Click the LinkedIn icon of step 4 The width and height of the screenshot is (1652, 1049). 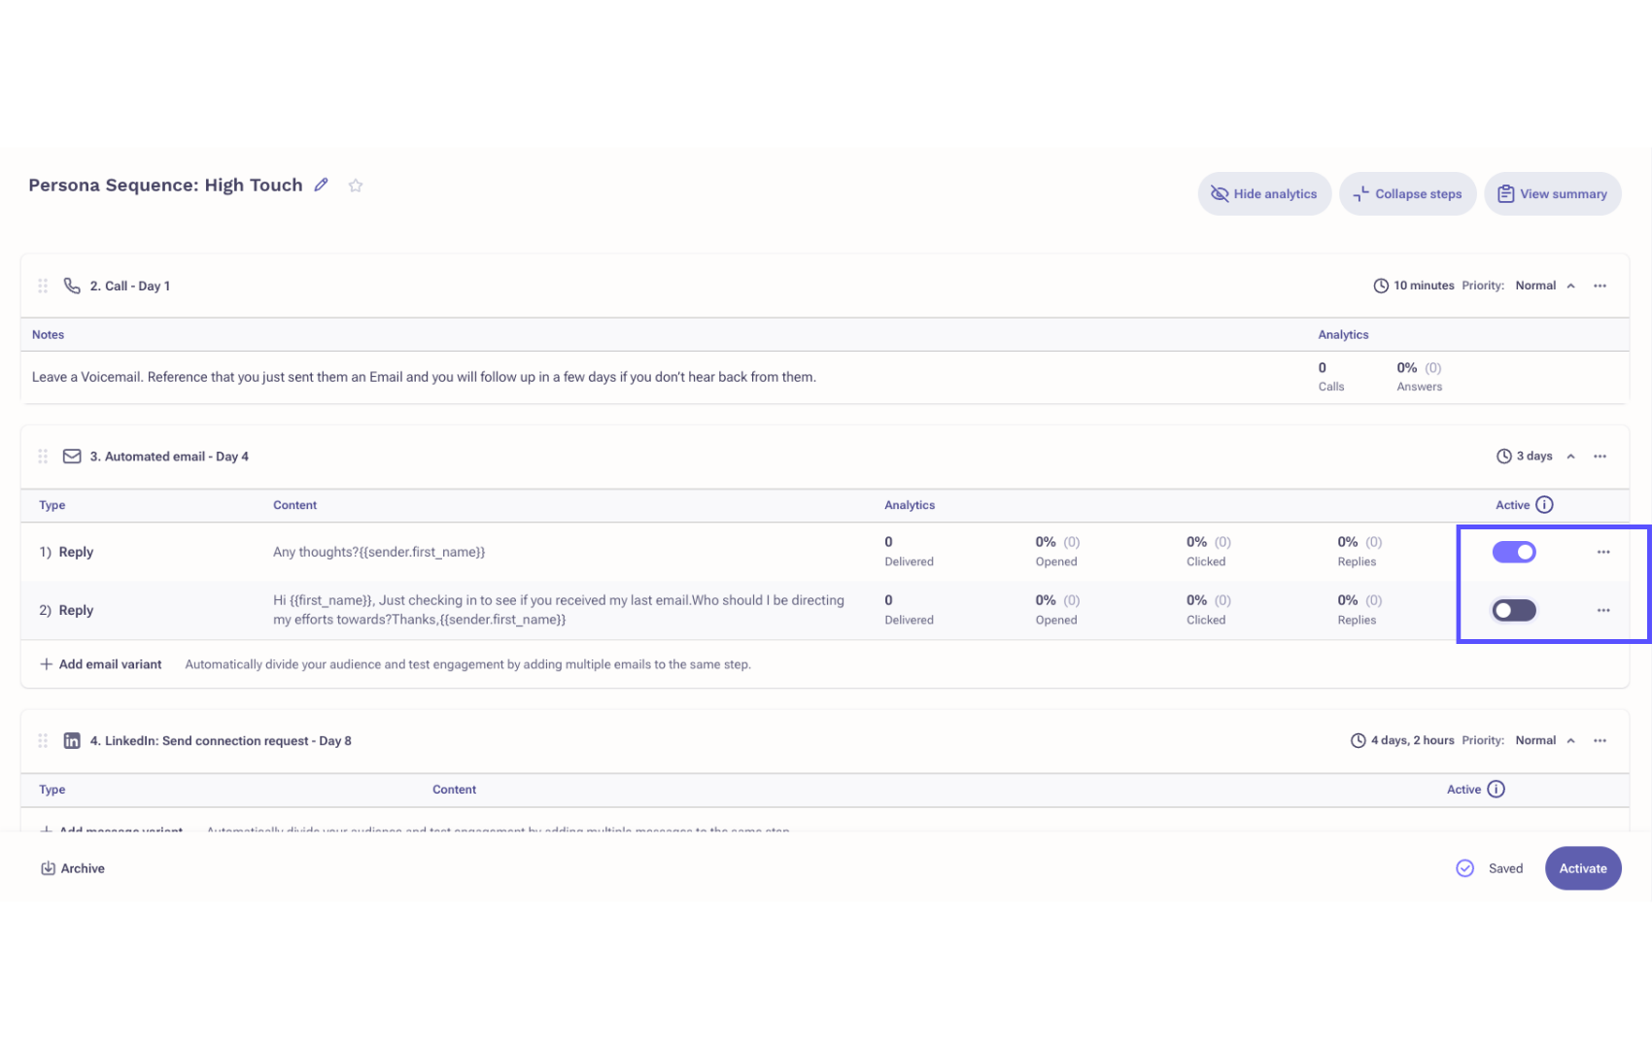coord(72,741)
